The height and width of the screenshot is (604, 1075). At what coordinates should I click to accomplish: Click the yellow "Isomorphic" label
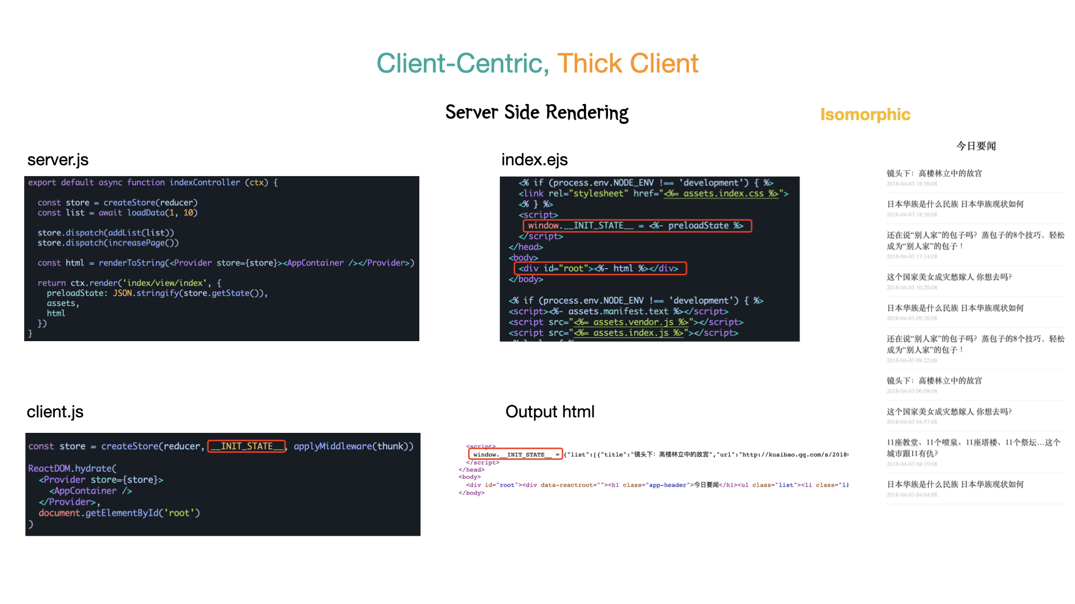[x=865, y=115]
